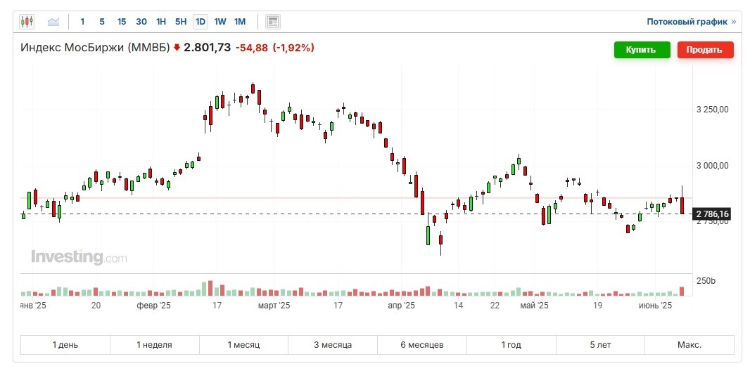Click the 250b volume axis label
This screenshot has height=373, width=750.
pos(705,281)
